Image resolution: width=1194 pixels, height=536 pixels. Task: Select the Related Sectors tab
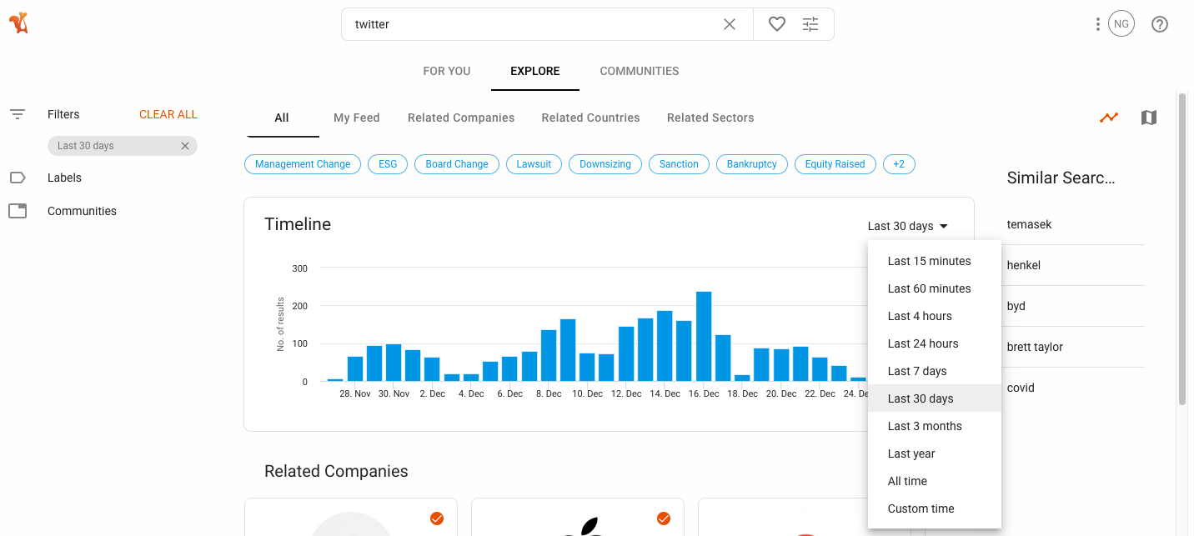point(710,118)
